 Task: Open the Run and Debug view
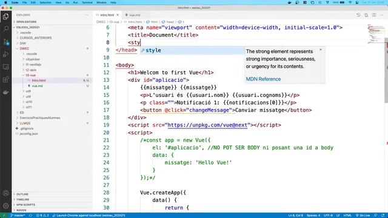coord(5,54)
